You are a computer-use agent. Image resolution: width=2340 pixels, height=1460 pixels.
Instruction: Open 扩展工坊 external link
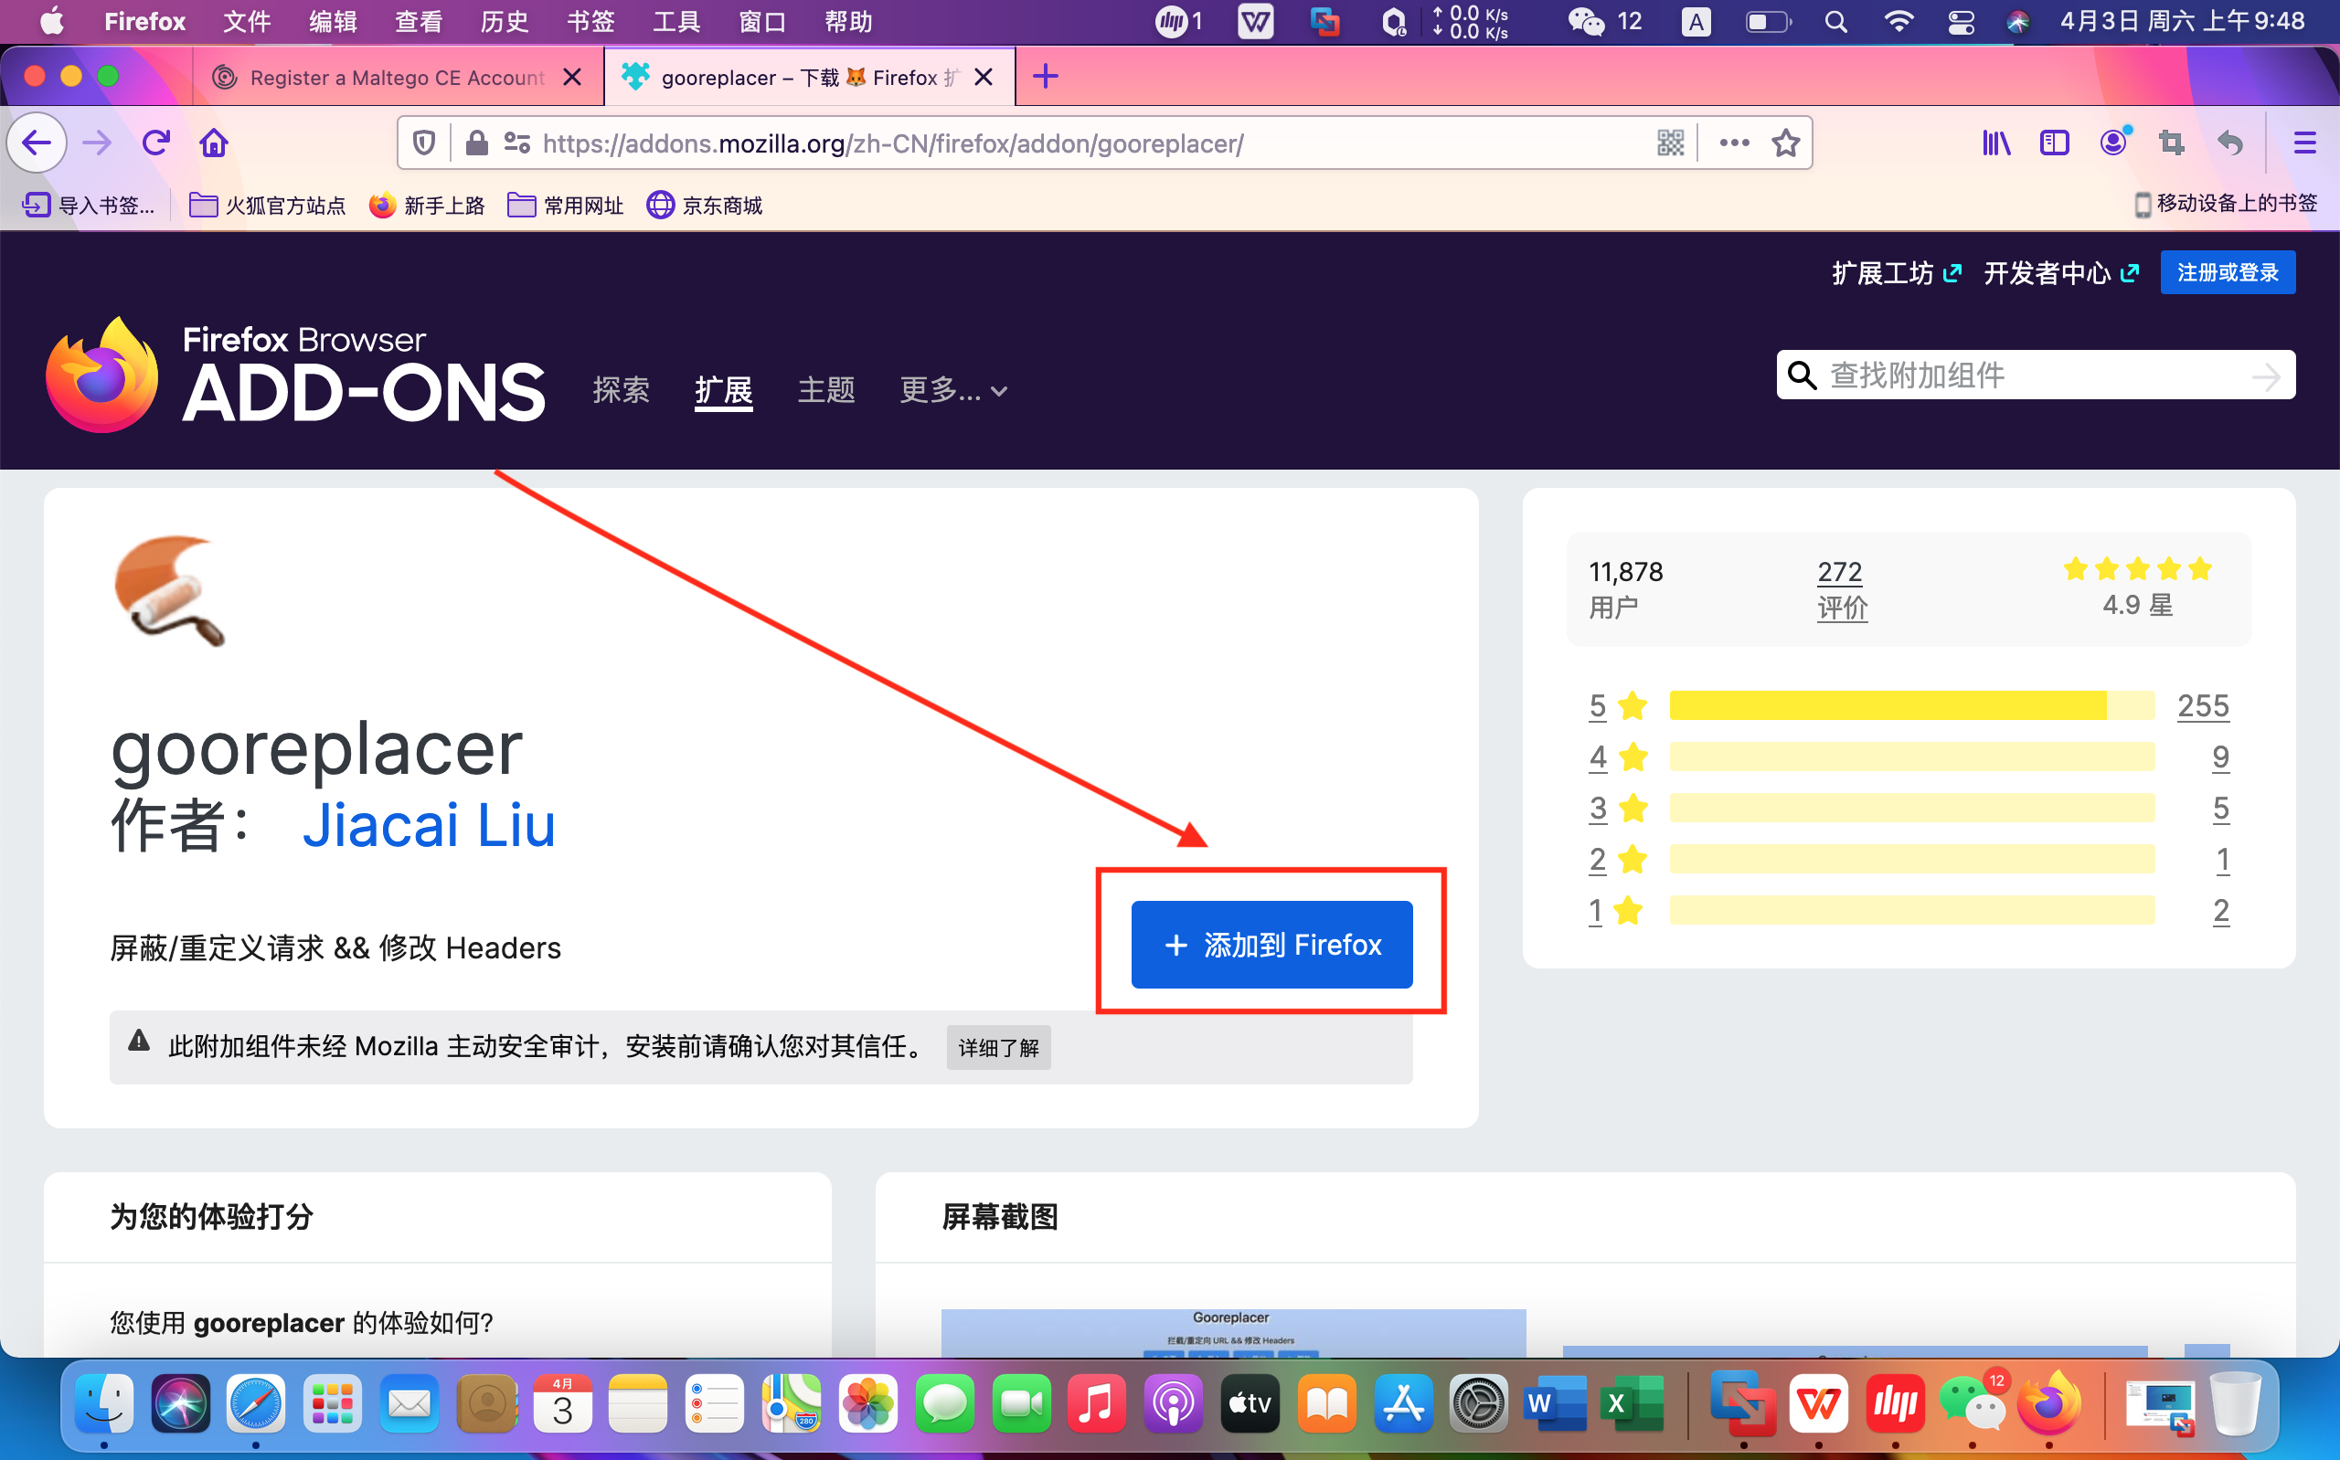click(1896, 273)
